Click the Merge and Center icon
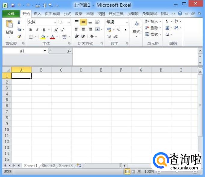205x177 pixels. (97, 29)
